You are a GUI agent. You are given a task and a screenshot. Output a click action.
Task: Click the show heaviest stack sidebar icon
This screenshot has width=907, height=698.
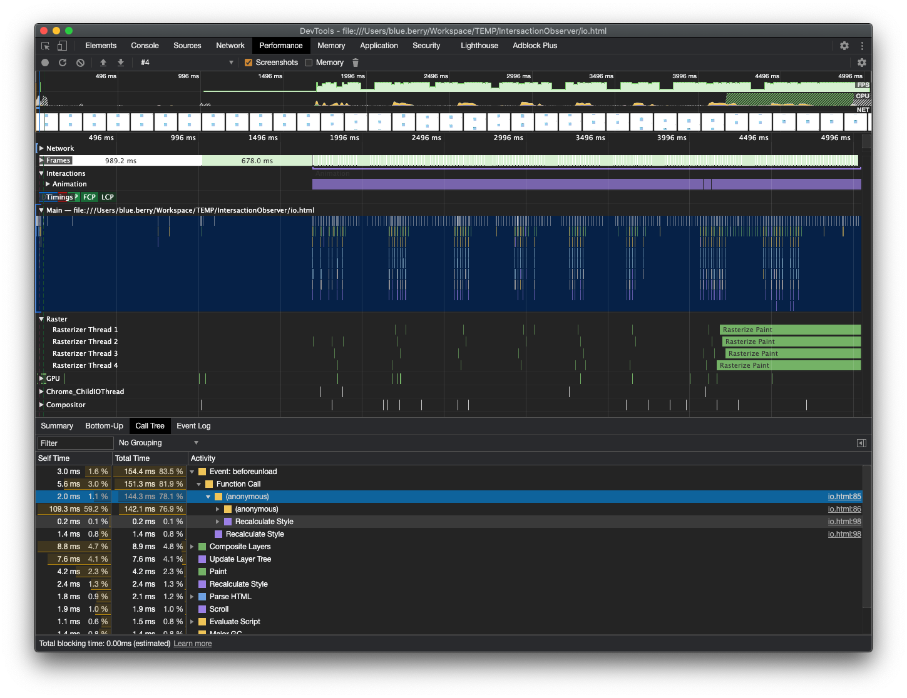(x=861, y=443)
